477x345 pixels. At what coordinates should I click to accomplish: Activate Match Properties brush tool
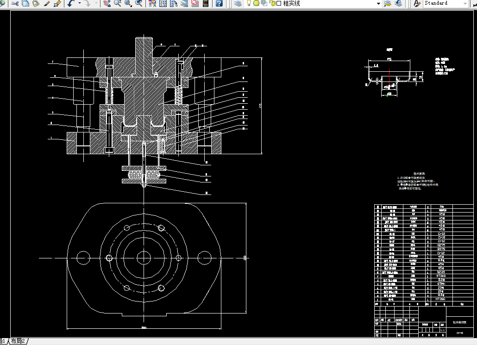pos(47,3)
